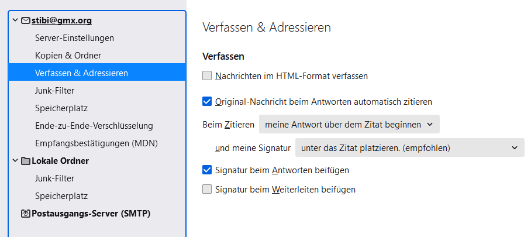Open Junk-Filter under Lokale Ordner
This screenshot has width=531, height=237.
point(54,178)
